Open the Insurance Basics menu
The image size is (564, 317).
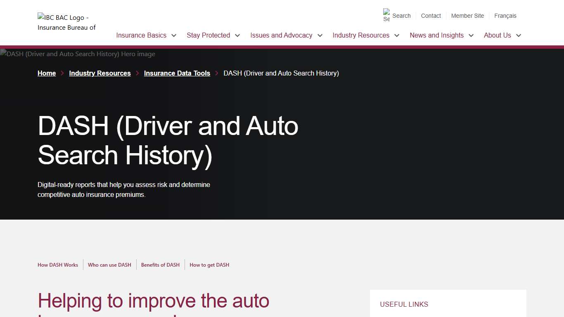(x=141, y=35)
